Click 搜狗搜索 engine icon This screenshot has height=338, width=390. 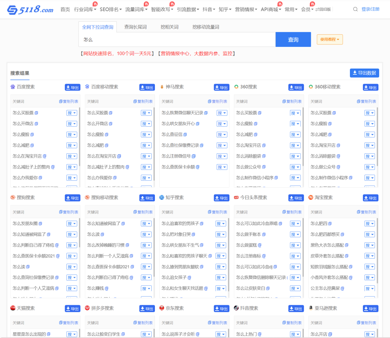click(13, 197)
